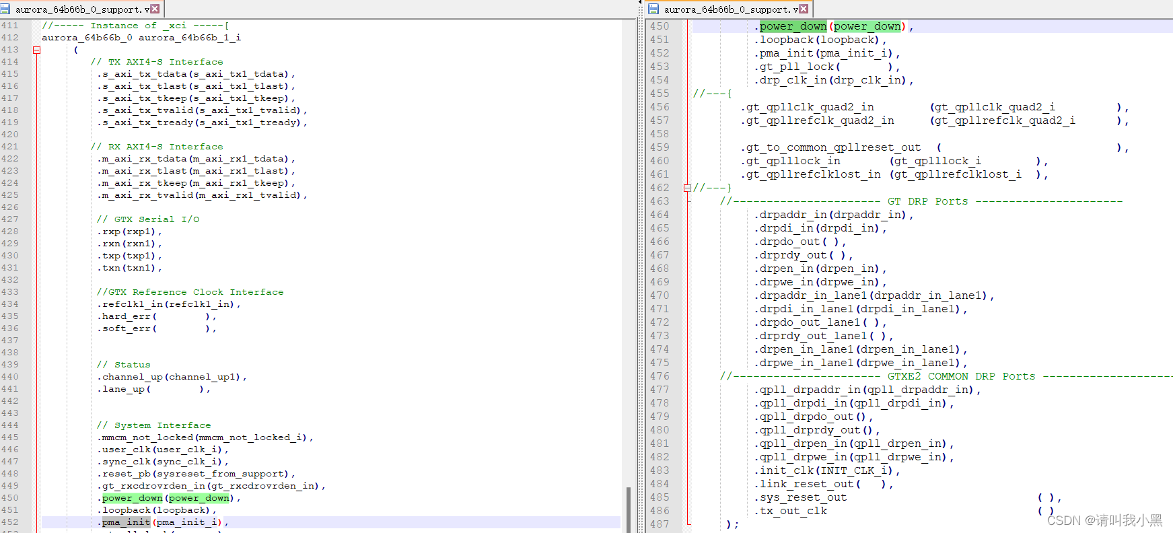
Task: Click the '.m_axi_rx_tvalid(m_axi_rx1_tvalid)' line
Action: [203, 195]
